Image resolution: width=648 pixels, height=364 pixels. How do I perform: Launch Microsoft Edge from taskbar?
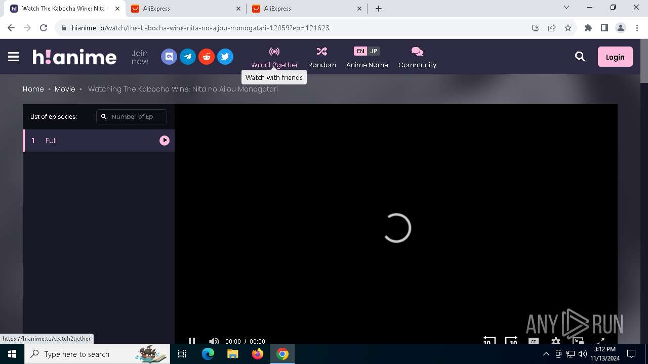pyautogui.click(x=208, y=354)
